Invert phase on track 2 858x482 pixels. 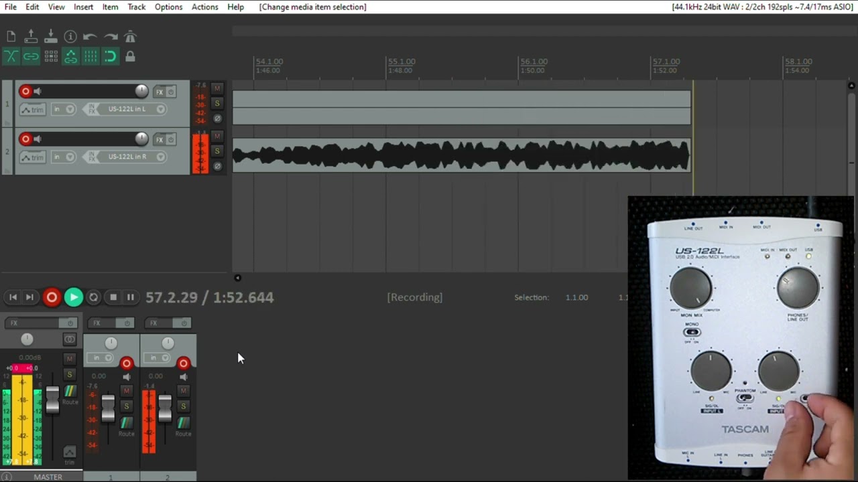[217, 166]
